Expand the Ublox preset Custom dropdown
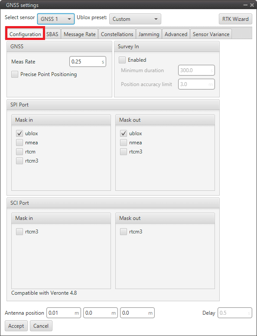This screenshot has height=336, width=257. pos(135,19)
